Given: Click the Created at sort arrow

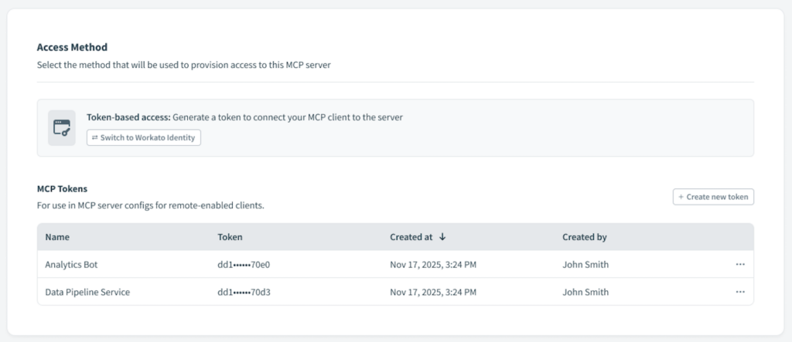Looking at the screenshot, I should click(x=442, y=237).
